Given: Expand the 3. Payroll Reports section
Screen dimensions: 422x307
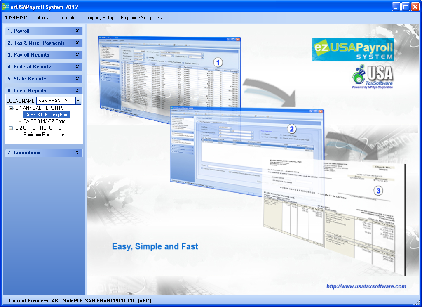Looking at the screenshot, I should pos(77,55).
